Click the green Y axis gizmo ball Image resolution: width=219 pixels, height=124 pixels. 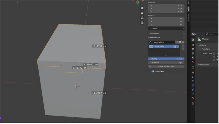click(137, 2)
